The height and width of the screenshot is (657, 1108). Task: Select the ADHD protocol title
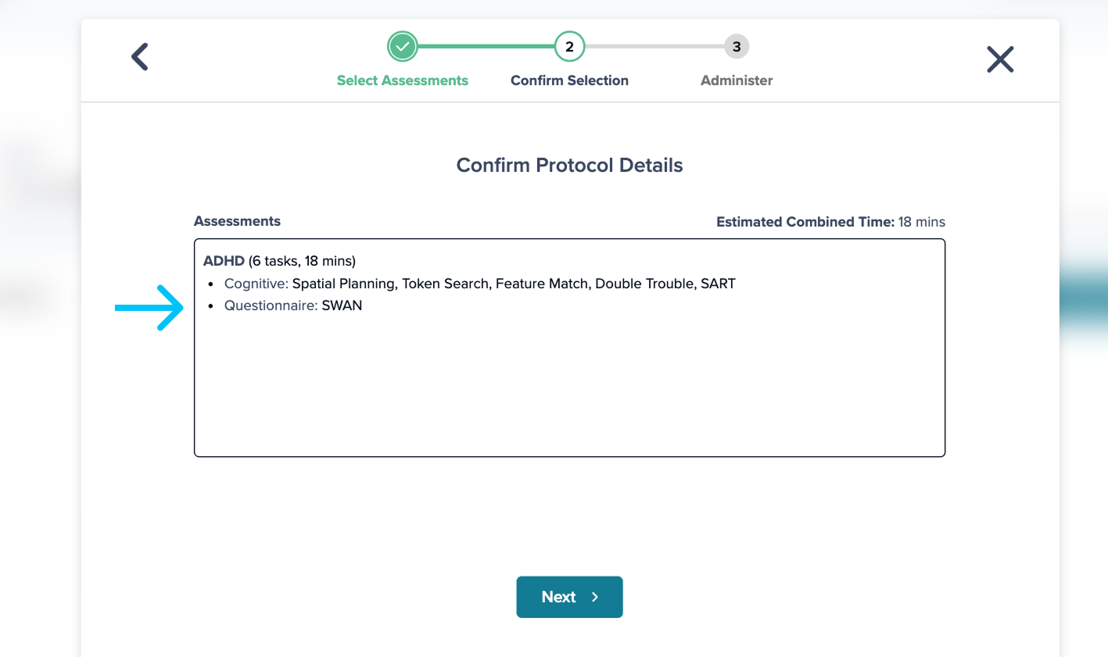224,260
